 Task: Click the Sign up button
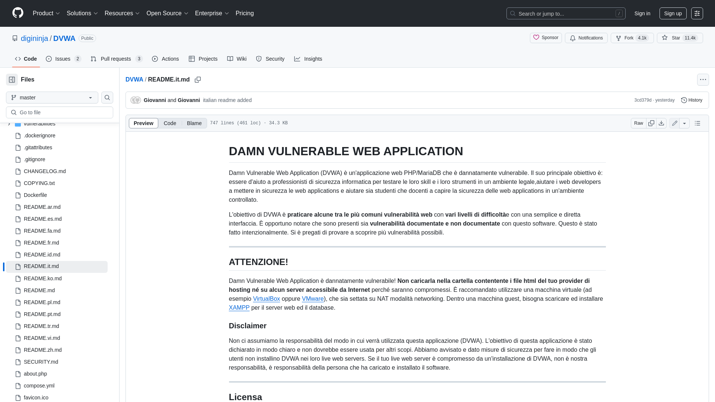click(x=673, y=13)
